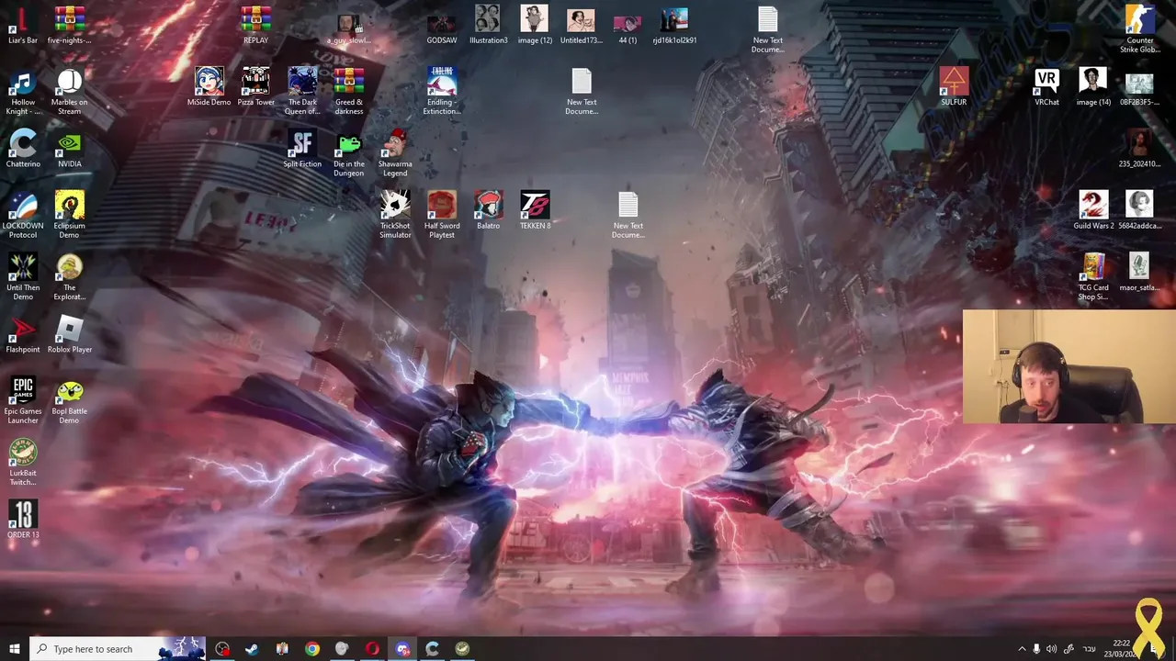Launch TrickShot Simulator shortcut
Image resolution: width=1176 pixels, height=661 pixels.
coord(395,214)
